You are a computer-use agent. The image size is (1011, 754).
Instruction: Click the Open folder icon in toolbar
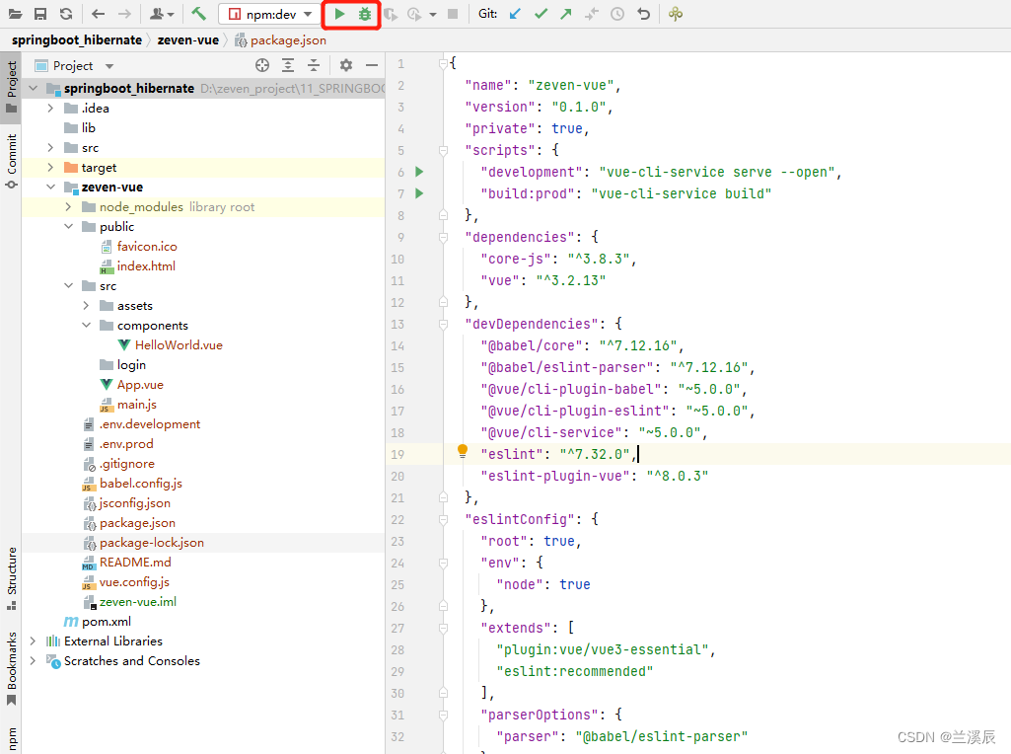click(x=14, y=14)
